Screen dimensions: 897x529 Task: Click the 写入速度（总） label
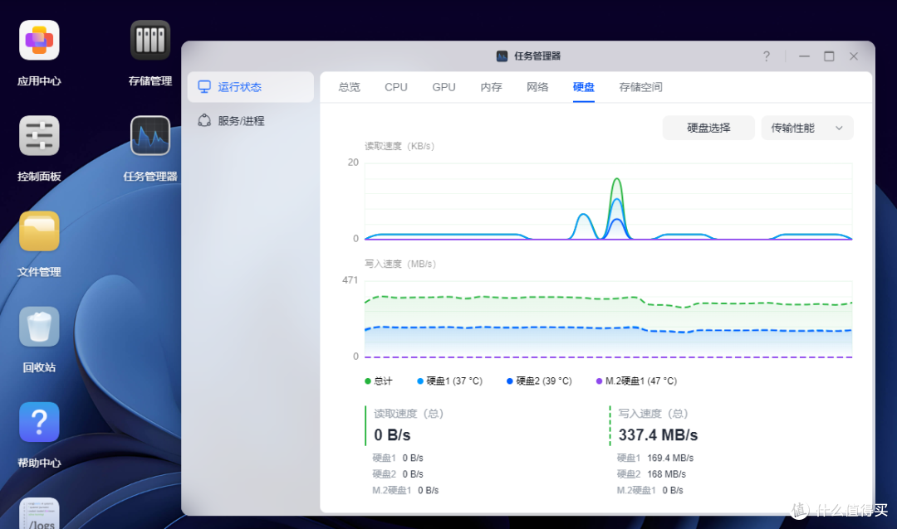(x=654, y=414)
